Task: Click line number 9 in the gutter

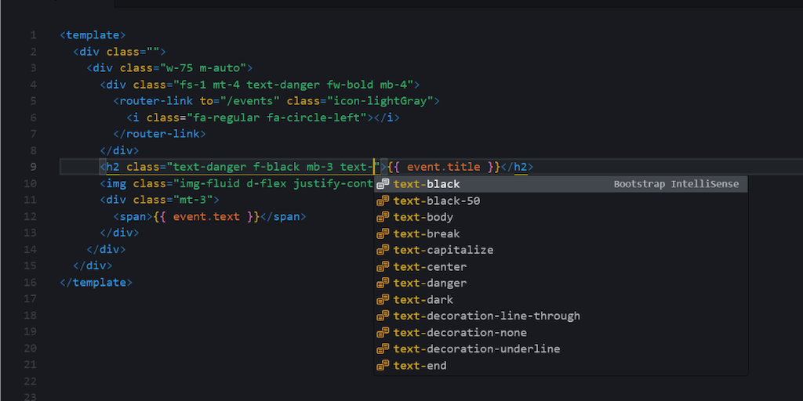Action: [33, 167]
